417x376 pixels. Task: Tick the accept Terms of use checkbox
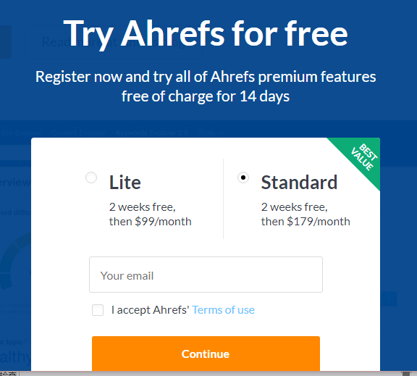(x=98, y=310)
